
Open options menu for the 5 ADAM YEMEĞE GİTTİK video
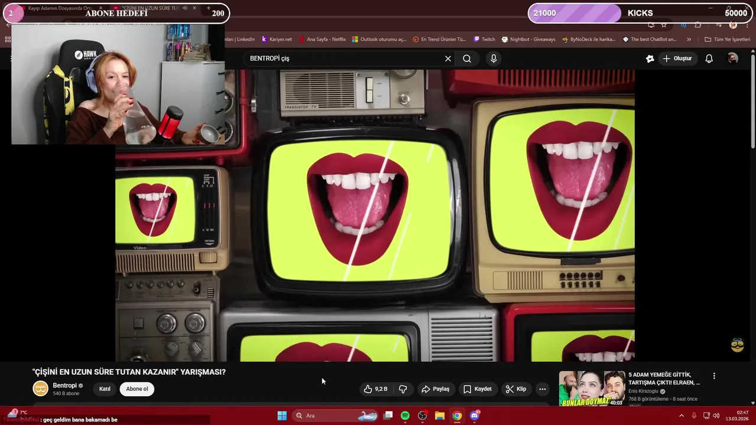[x=714, y=376]
